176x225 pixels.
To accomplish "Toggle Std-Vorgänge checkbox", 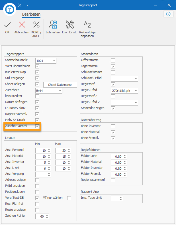I will tap(37, 78).
